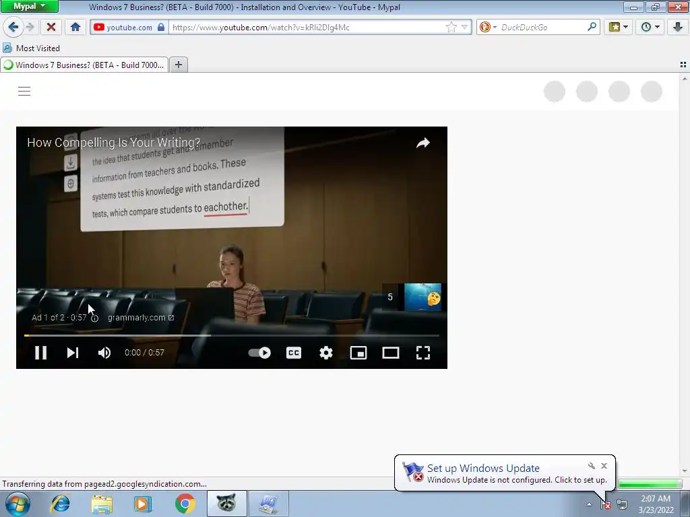Switch to the Mypal raccoon taskbar button
690x517 pixels.
point(226,504)
